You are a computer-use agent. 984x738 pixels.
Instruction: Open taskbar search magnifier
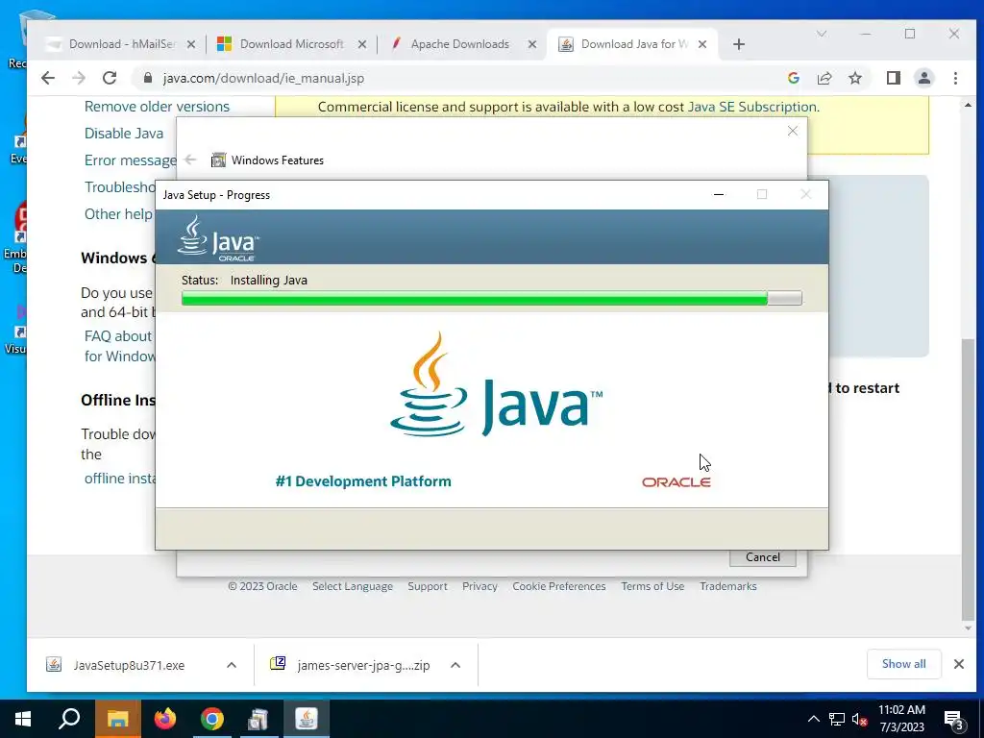(69, 719)
